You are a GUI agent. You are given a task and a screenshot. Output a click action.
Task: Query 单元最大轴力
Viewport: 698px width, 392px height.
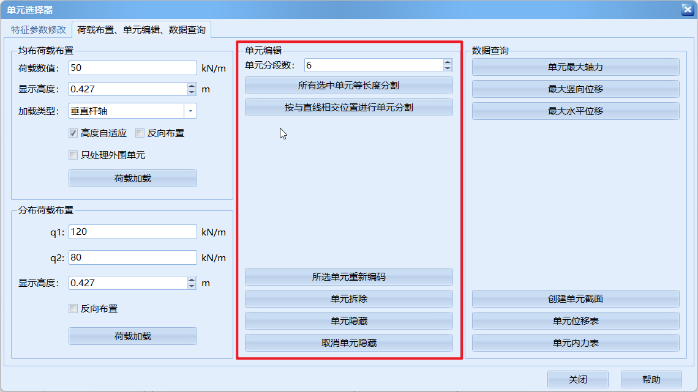[575, 67]
